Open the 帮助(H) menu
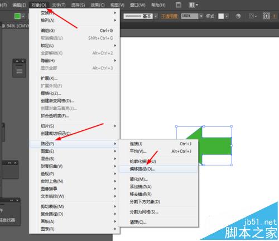The width and height of the screenshot is (279, 241). (x=158, y=5)
